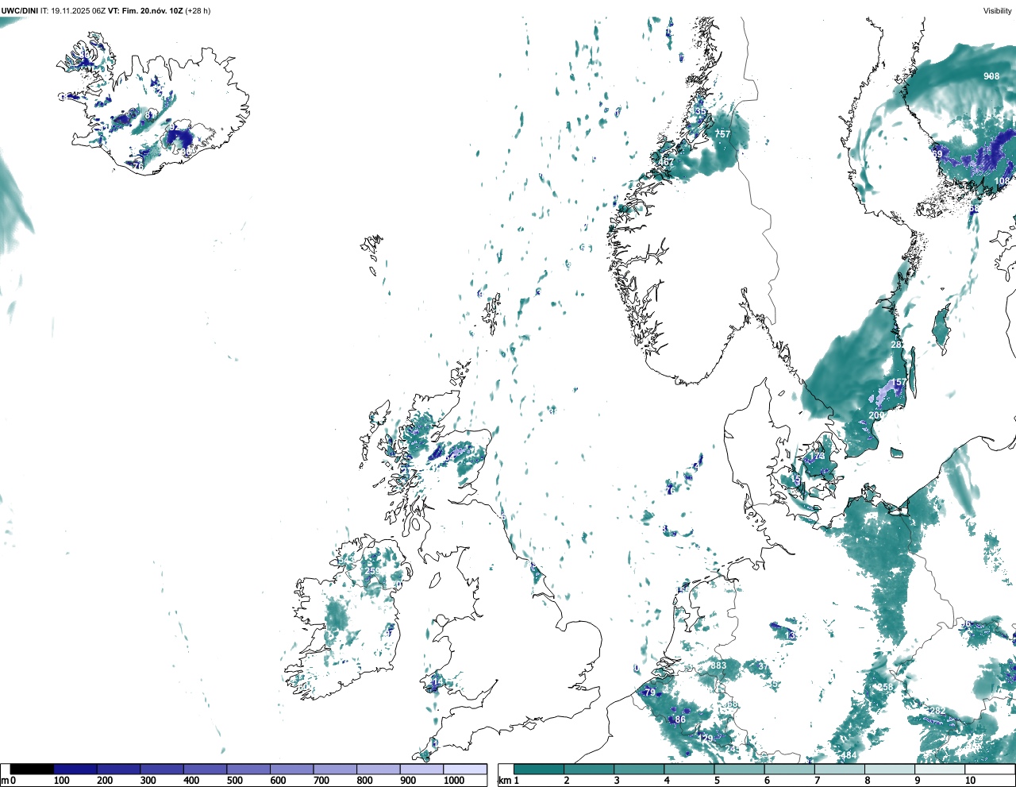Image resolution: width=1016 pixels, height=787 pixels.
Task: Click the 'm' unit label on legend
Action: (5, 781)
